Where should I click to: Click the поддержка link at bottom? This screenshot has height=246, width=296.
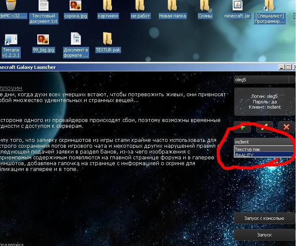tap(12, 244)
